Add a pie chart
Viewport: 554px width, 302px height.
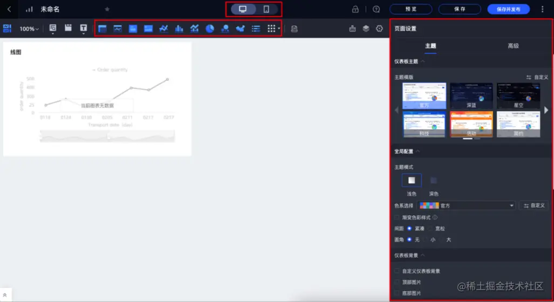210,29
